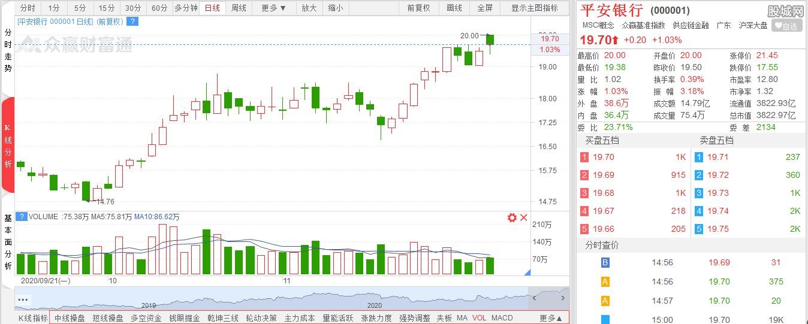
Task: Open volume indicator settings gear
Action: pos(512,218)
